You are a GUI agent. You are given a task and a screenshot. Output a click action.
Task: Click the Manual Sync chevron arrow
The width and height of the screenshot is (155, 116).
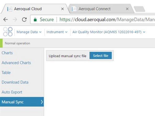pos(42,102)
